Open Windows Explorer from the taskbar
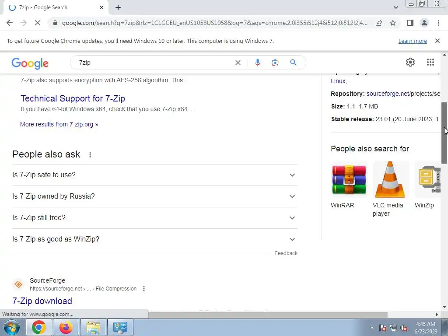Viewport: 448px width, 336px height. pos(93,327)
